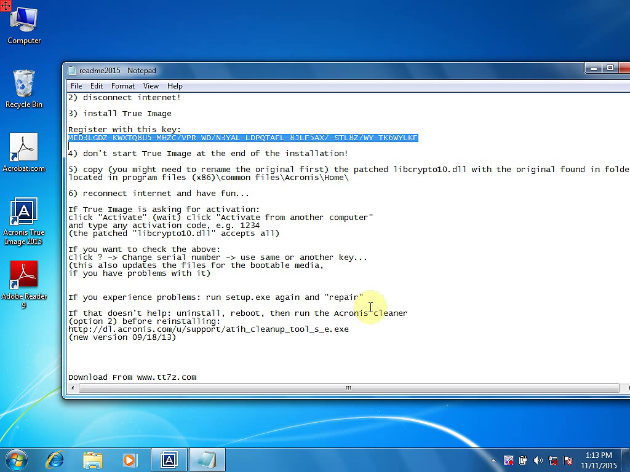
Task: Click the Notepad taskbar button
Action: 207,460
